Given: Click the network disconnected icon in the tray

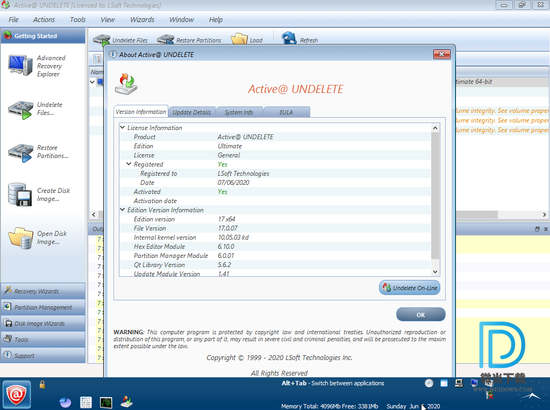Looking at the screenshot, I should click(490, 395).
